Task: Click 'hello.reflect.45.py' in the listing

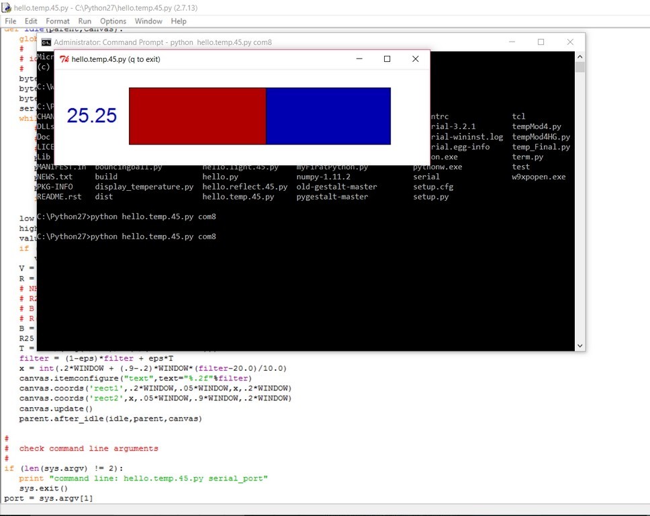Action: [x=245, y=187]
